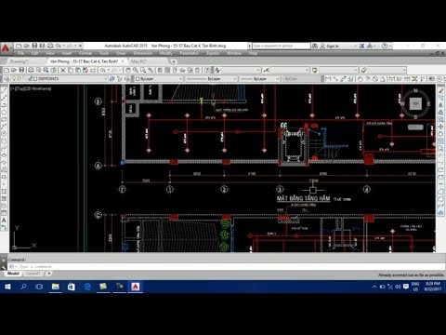Open the Help menu
446x335 pixels.
[253, 53]
